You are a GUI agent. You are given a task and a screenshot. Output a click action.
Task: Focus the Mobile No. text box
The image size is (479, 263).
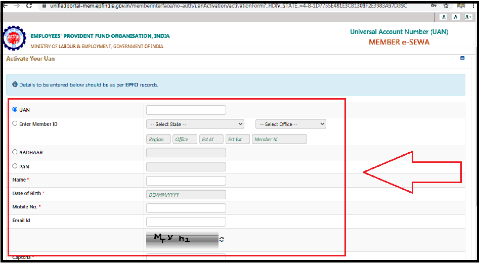(186, 208)
